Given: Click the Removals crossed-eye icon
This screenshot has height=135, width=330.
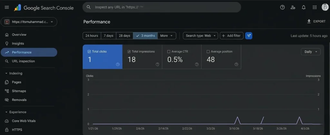Looking at the screenshot, I should coord(7,100).
